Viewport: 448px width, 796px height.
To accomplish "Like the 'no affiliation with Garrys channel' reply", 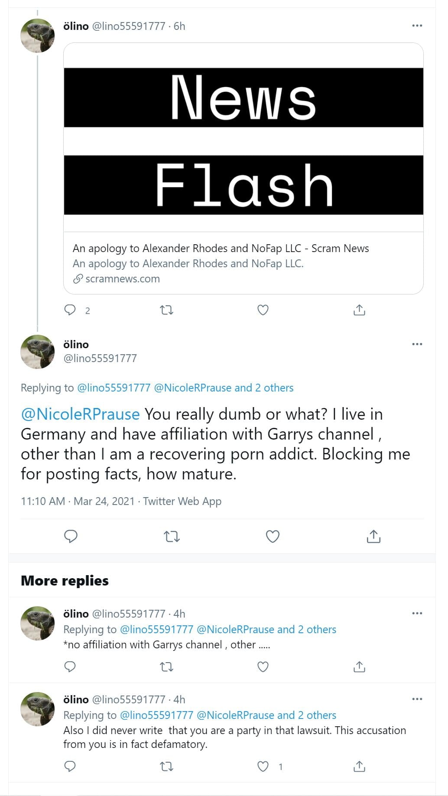I will pos(263,667).
